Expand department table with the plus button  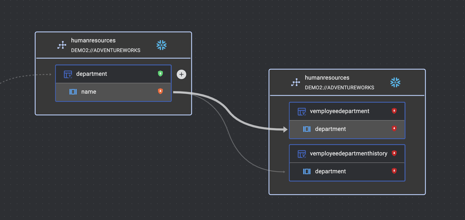point(181,75)
